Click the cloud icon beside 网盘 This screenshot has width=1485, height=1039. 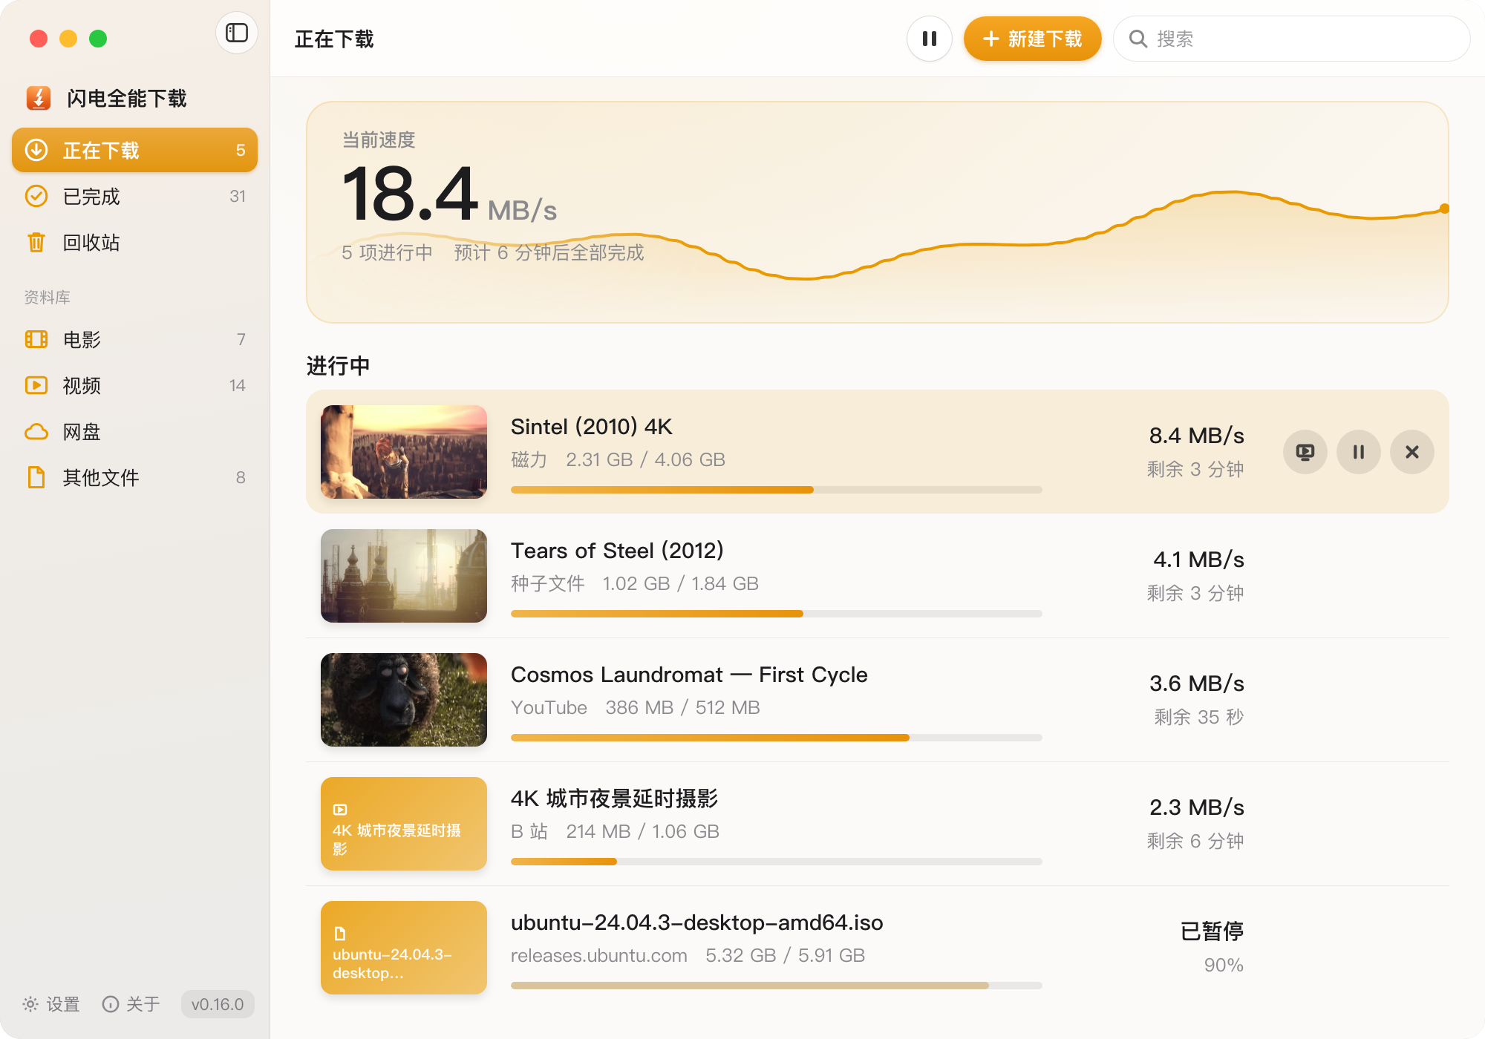click(x=36, y=432)
